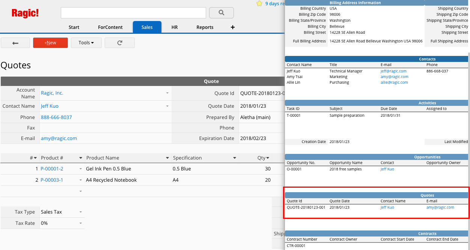Open the Product # column dropdown arrow
This screenshot has width=470, height=250.
pyautogui.click(x=81, y=158)
